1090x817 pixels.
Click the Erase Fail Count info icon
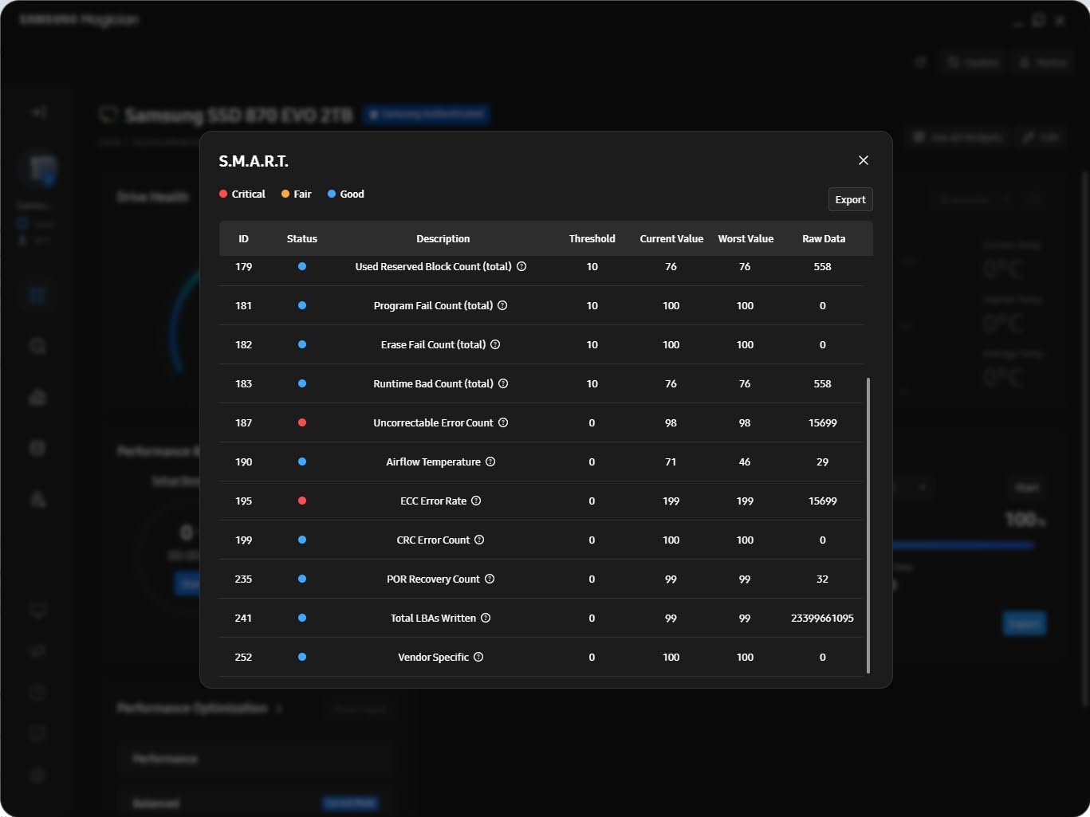[495, 344]
